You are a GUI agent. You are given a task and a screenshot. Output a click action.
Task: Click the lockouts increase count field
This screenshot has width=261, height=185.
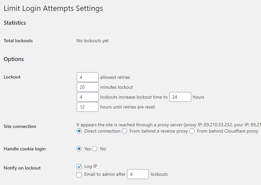(x=88, y=97)
